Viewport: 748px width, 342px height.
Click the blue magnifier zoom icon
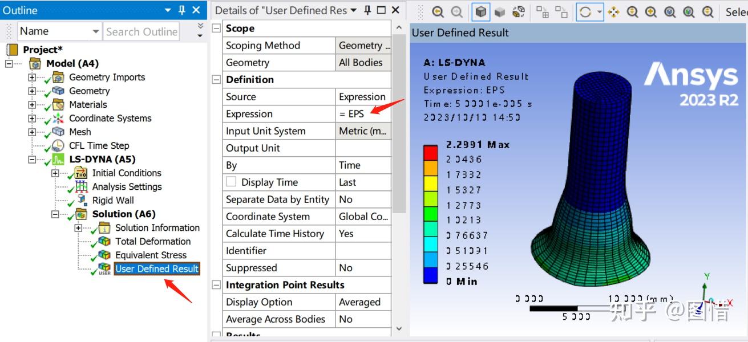point(670,11)
